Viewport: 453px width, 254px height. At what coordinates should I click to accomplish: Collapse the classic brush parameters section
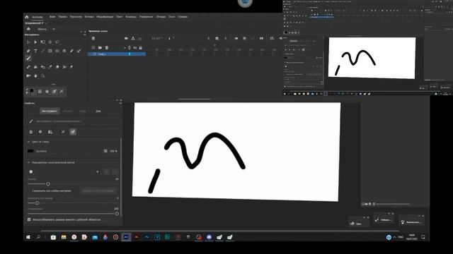pos(28,163)
